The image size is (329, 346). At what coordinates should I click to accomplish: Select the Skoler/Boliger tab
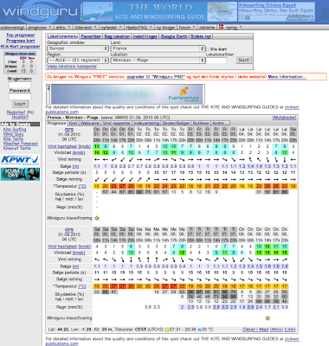point(176,123)
